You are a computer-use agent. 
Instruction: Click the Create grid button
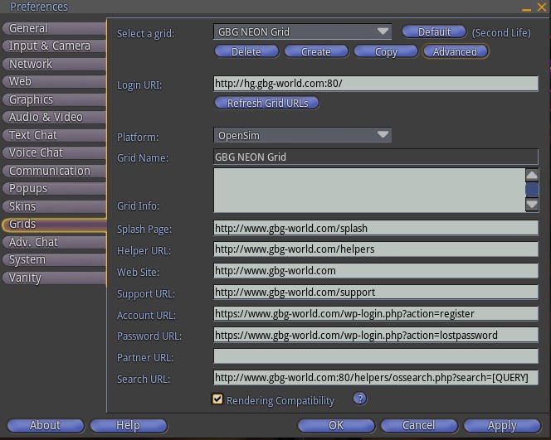coord(315,51)
